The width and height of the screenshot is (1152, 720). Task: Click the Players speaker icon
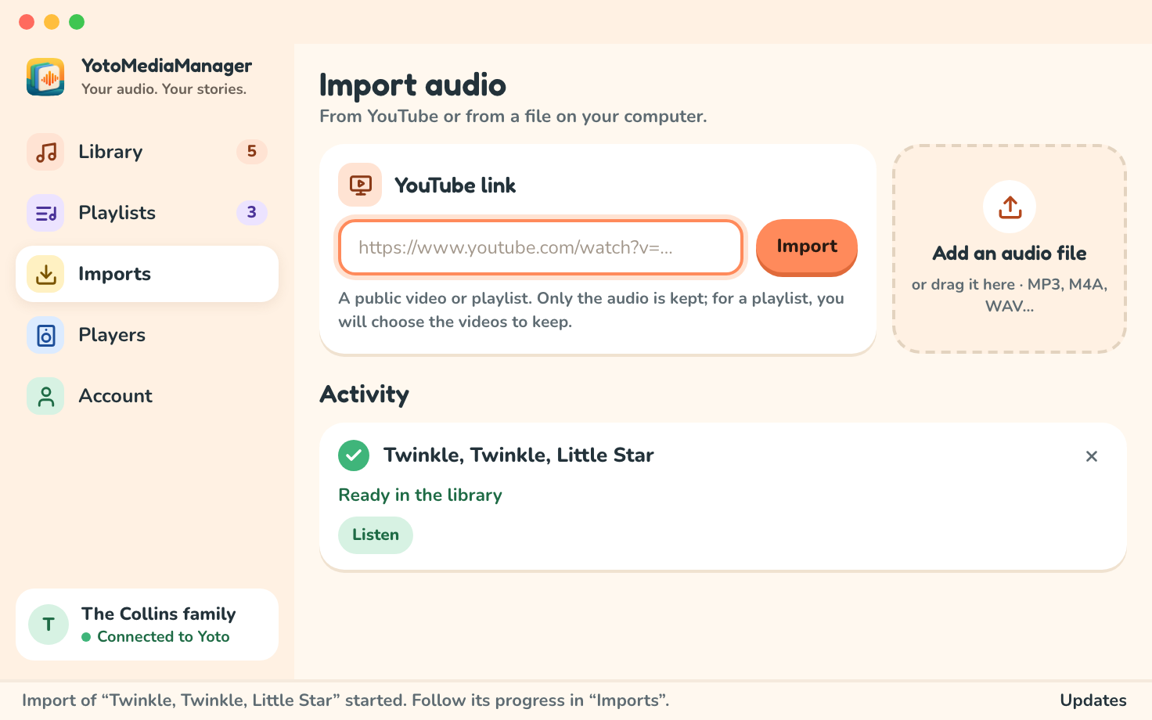(x=45, y=335)
